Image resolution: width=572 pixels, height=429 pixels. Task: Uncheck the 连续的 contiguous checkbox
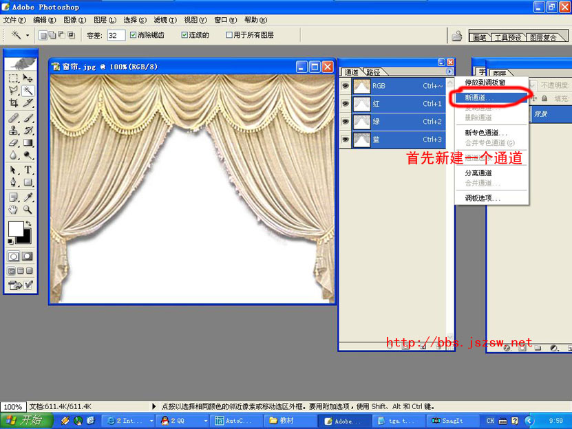(x=184, y=35)
